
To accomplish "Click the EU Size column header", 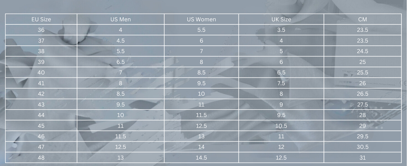I will click(41, 19).
